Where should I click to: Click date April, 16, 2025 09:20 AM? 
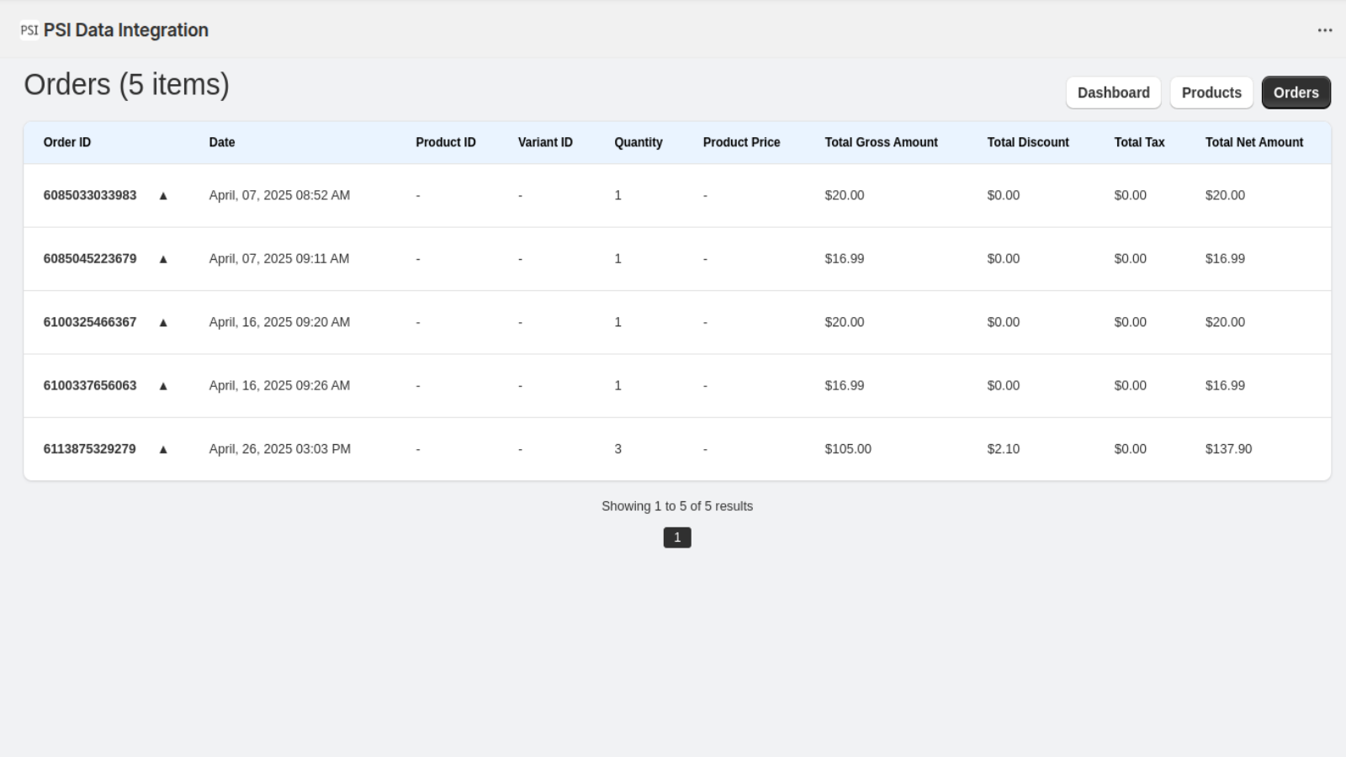(x=279, y=322)
